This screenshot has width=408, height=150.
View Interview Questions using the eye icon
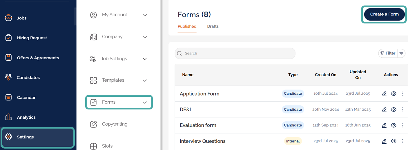point(394,141)
